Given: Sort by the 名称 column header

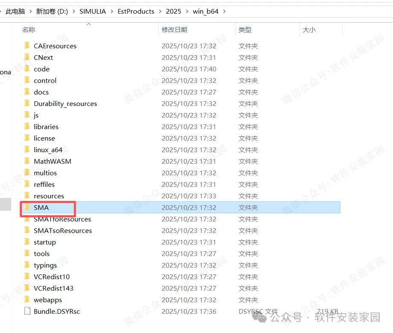Looking at the screenshot, I should [29, 29].
